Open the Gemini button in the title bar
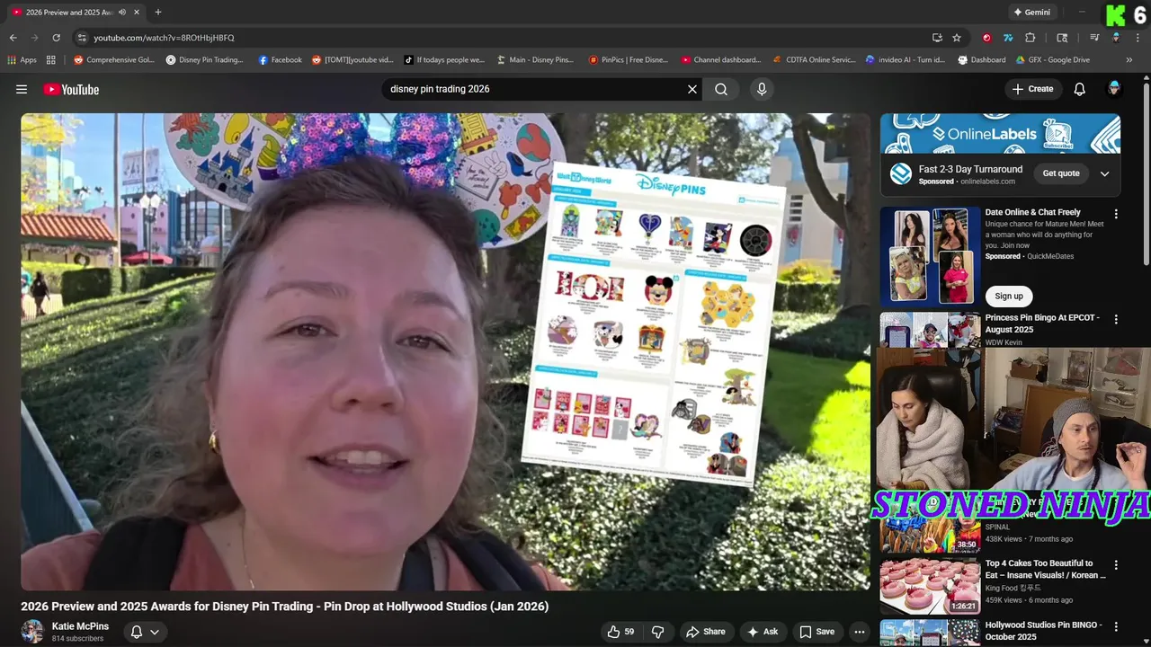The height and width of the screenshot is (647, 1151). [x=1031, y=13]
